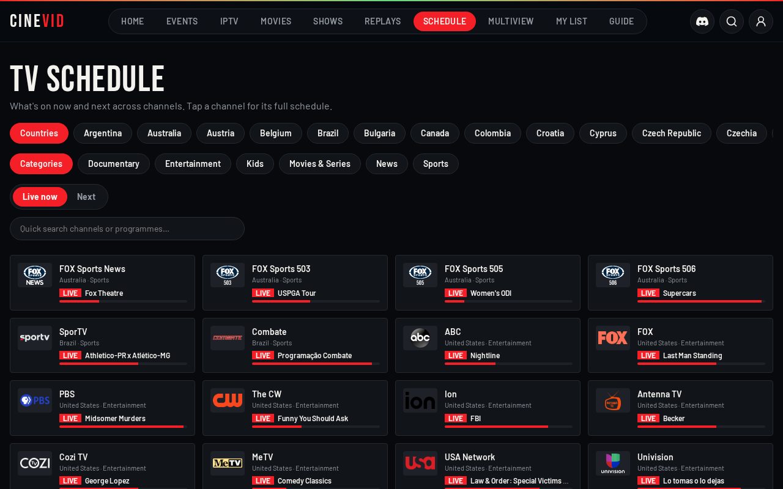This screenshot has width=783, height=489.
Task: Choose the Australia country chip
Action: tap(164, 133)
